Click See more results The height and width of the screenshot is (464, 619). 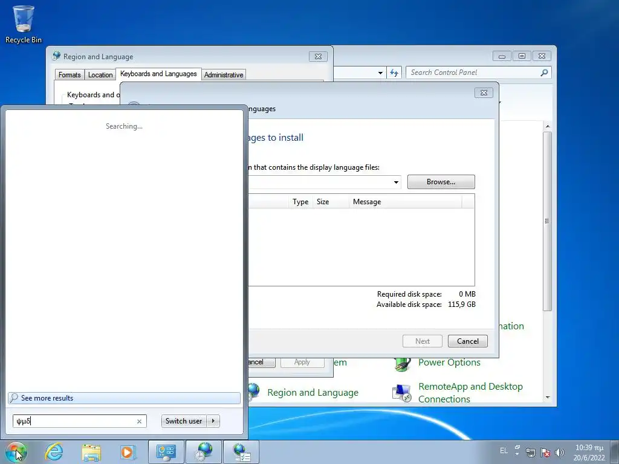tap(124, 398)
